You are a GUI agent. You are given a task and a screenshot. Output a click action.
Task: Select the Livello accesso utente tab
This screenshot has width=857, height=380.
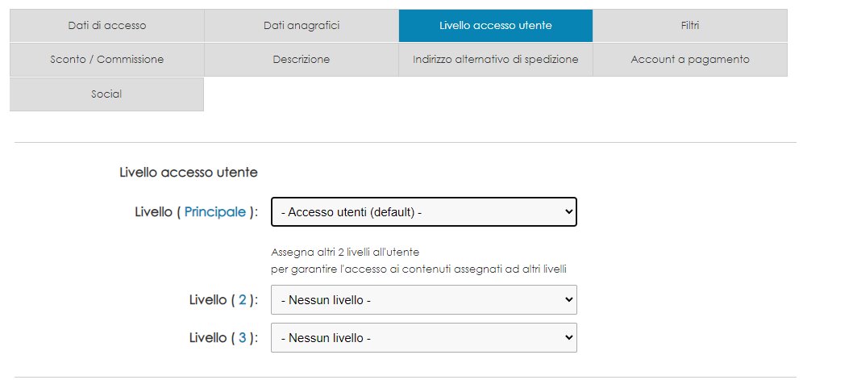496,26
